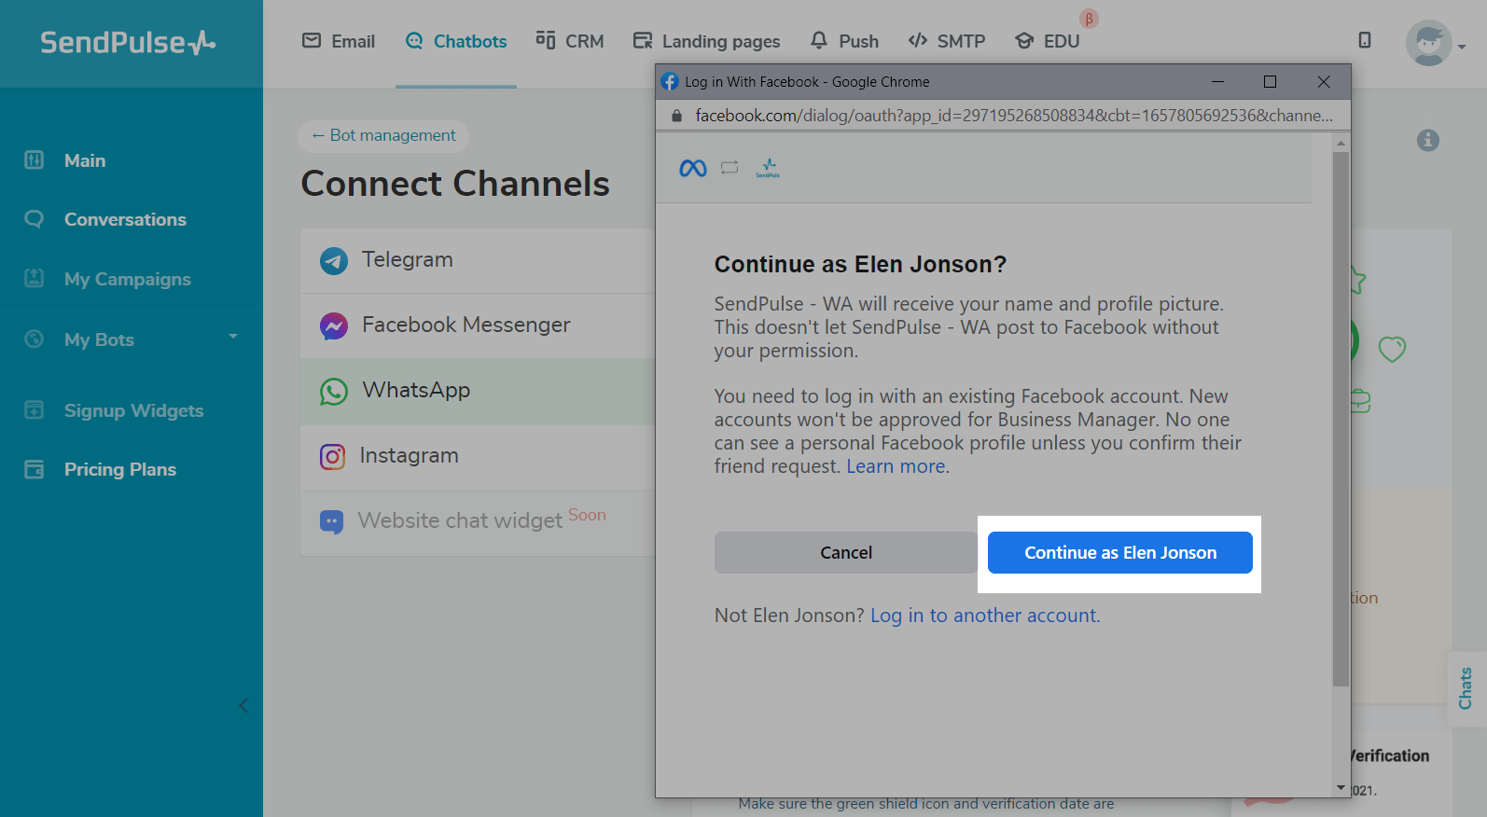Open the Chatbots tab
This screenshot has height=817, width=1487.
(456, 41)
